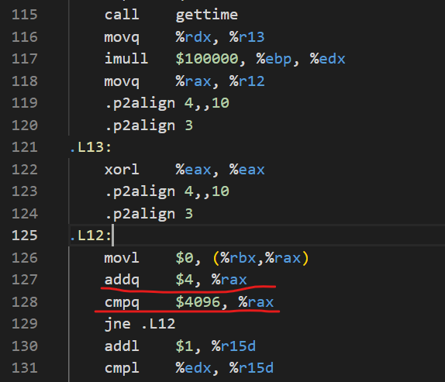
Task: Click line number 124 in gutter
Action: pyautogui.click(x=25, y=214)
